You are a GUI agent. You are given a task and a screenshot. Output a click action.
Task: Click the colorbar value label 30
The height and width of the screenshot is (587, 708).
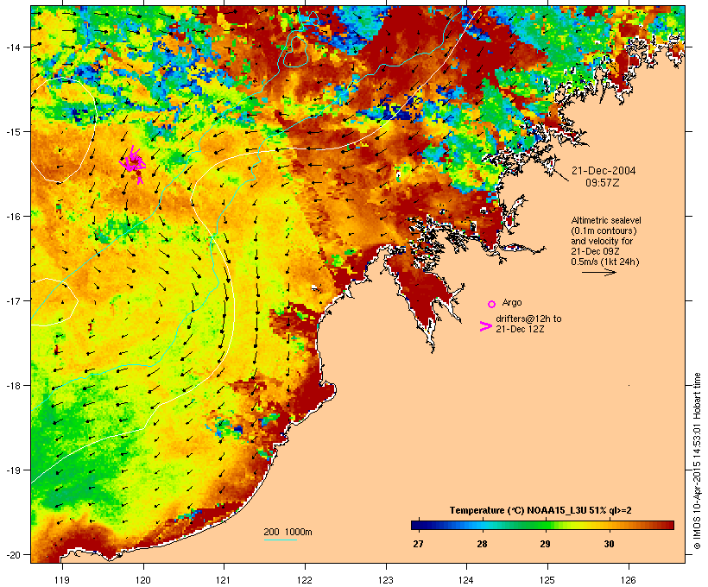[x=609, y=544]
